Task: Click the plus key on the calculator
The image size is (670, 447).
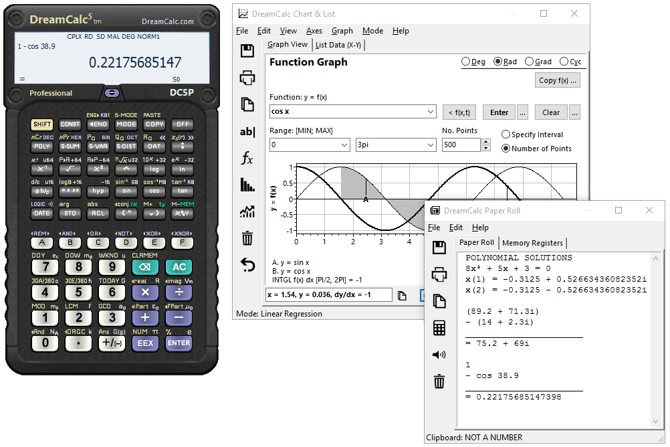Action: click(x=145, y=318)
